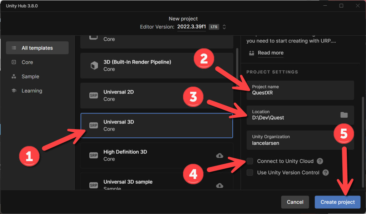The width and height of the screenshot is (366, 214).
Task: Select the Universal 3D sample template title
Action: [128, 182]
